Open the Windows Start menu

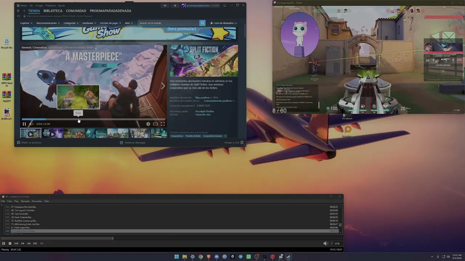(177, 257)
